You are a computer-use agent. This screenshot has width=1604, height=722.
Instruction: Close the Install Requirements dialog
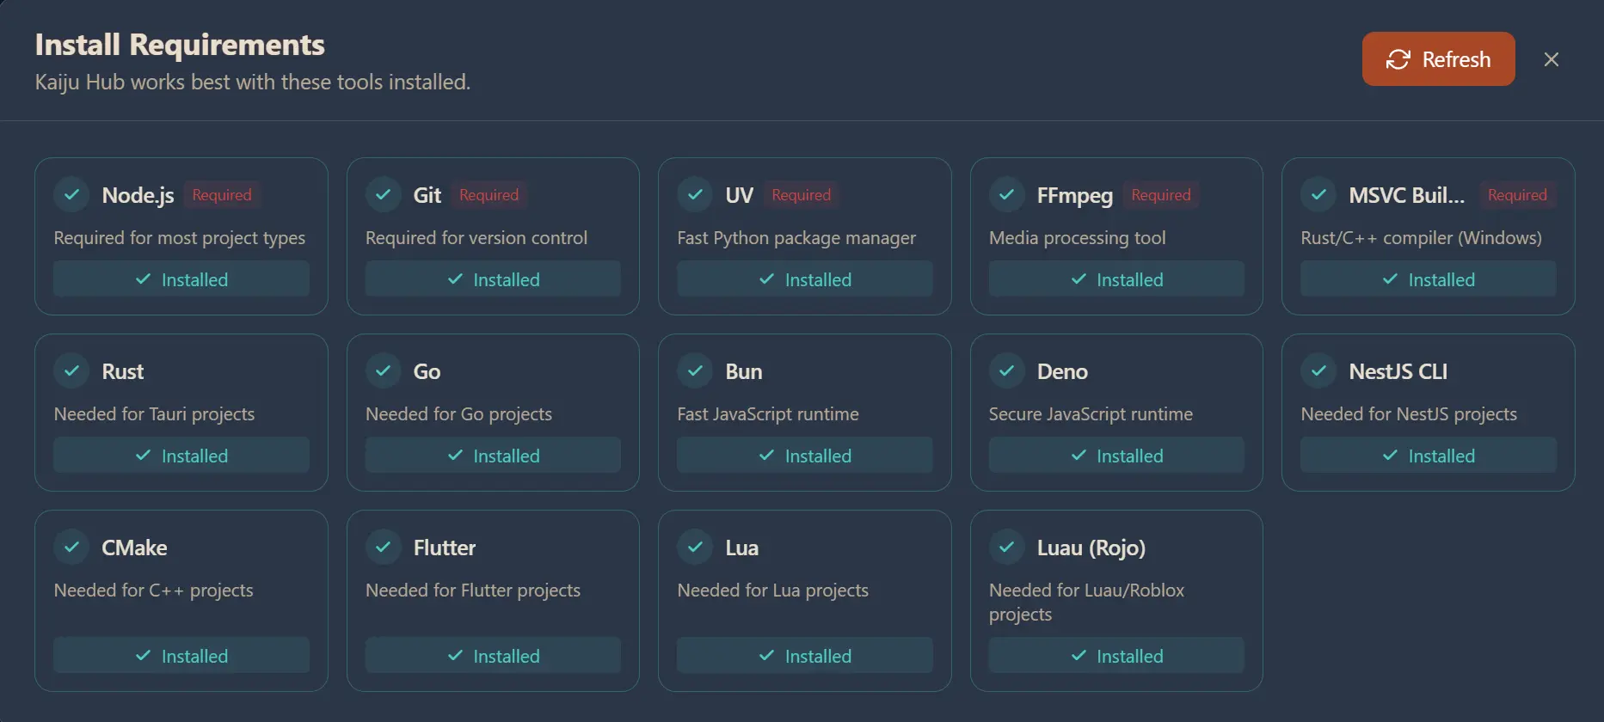tap(1552, 59)
